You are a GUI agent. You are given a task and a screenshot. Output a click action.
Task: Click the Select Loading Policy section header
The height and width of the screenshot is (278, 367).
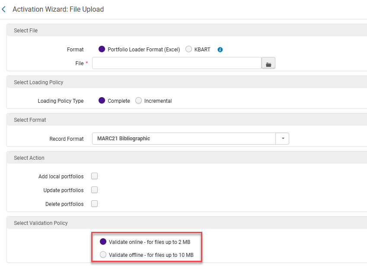(x=38, y=82)
